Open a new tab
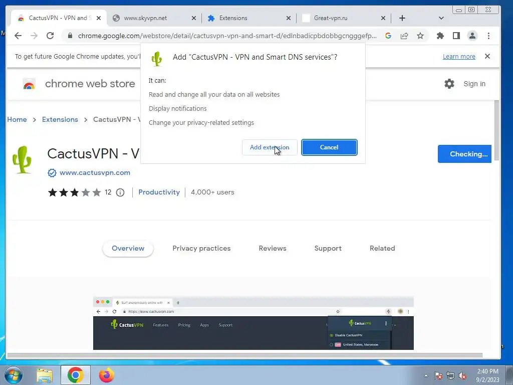 coord(402,18)
